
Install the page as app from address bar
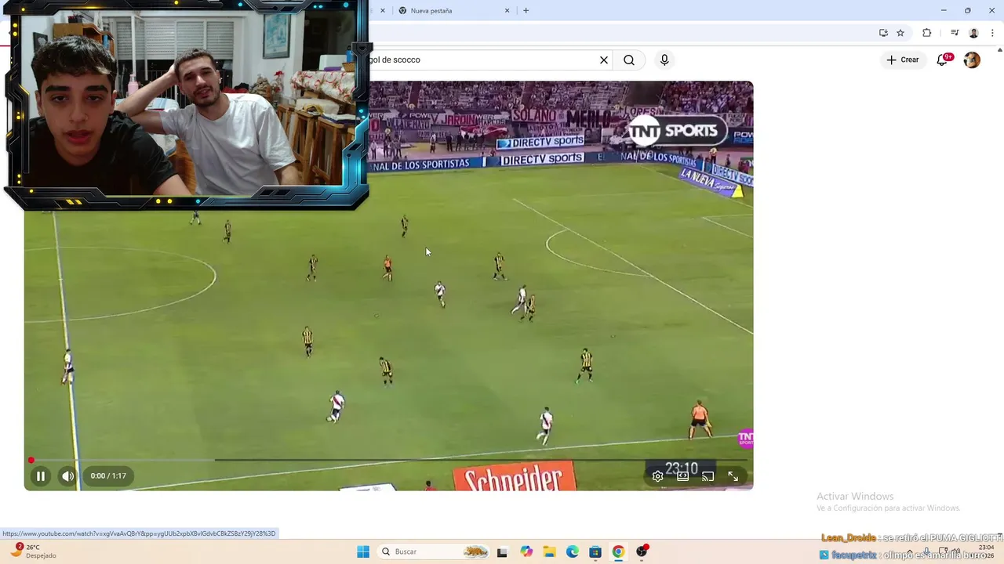click(883, 33)
